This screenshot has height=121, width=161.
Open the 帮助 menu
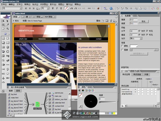[78, 5]
